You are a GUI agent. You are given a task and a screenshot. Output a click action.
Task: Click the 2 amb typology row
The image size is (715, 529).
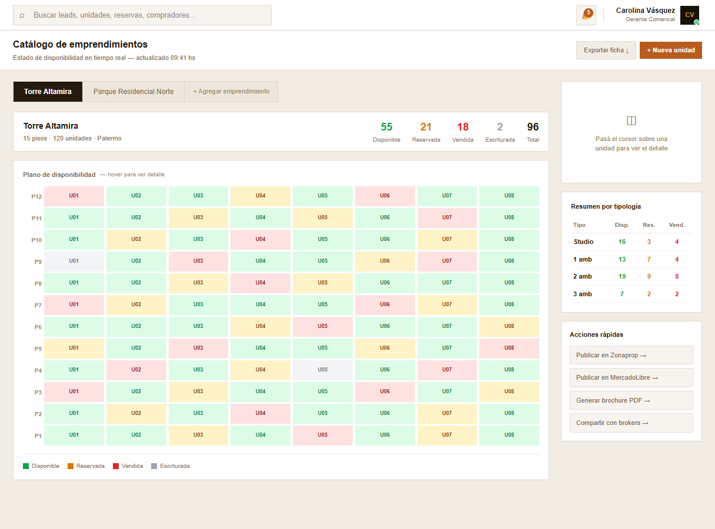pyautogui.click(x=631, y=276)
